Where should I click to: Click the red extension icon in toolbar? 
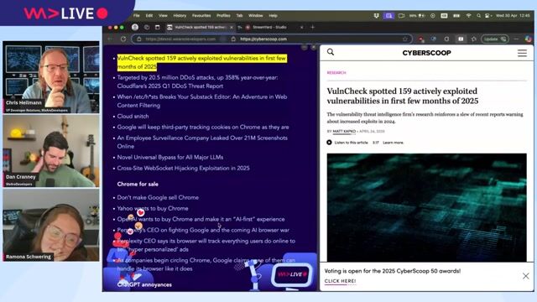click(x=421, y=39)
